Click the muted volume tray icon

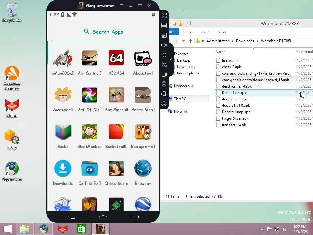point(284,229)
